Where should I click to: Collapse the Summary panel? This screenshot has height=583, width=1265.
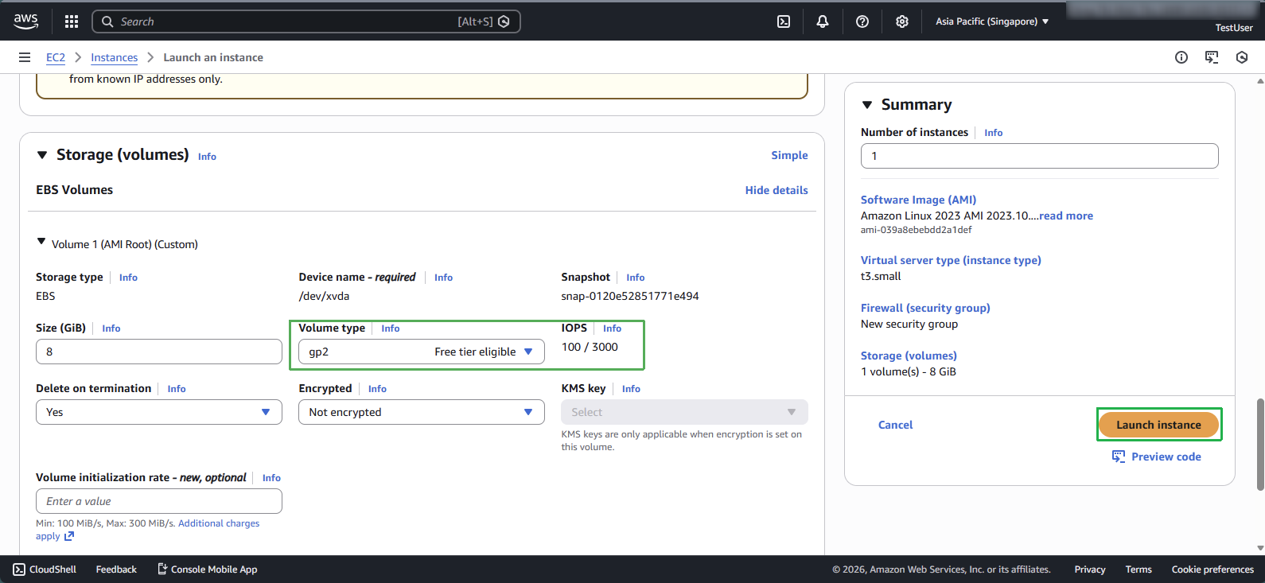[867, 105]
